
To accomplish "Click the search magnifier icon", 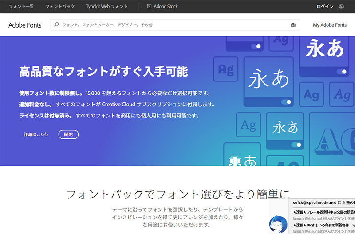I will point(57,24).
